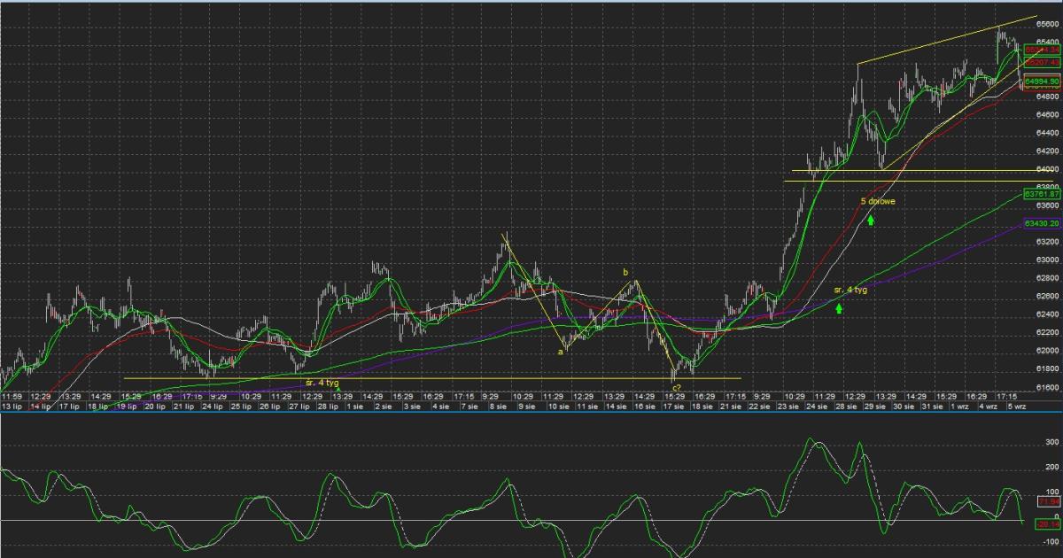Click the green arrow below '5 dniowe'
This screenshot has height=558, width=1063.
click(x=872, y=218)
